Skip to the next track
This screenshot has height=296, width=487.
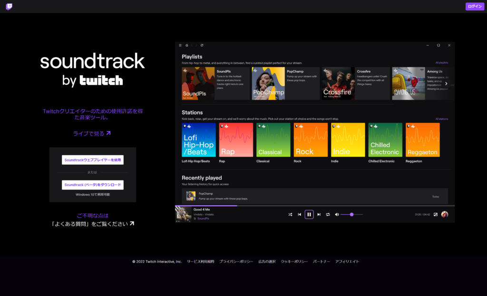pyautogui.click(x=319, y=215)
